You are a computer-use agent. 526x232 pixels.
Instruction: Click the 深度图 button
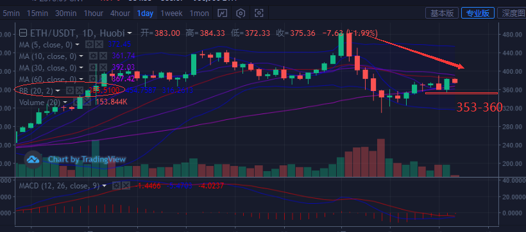(512, 13)
